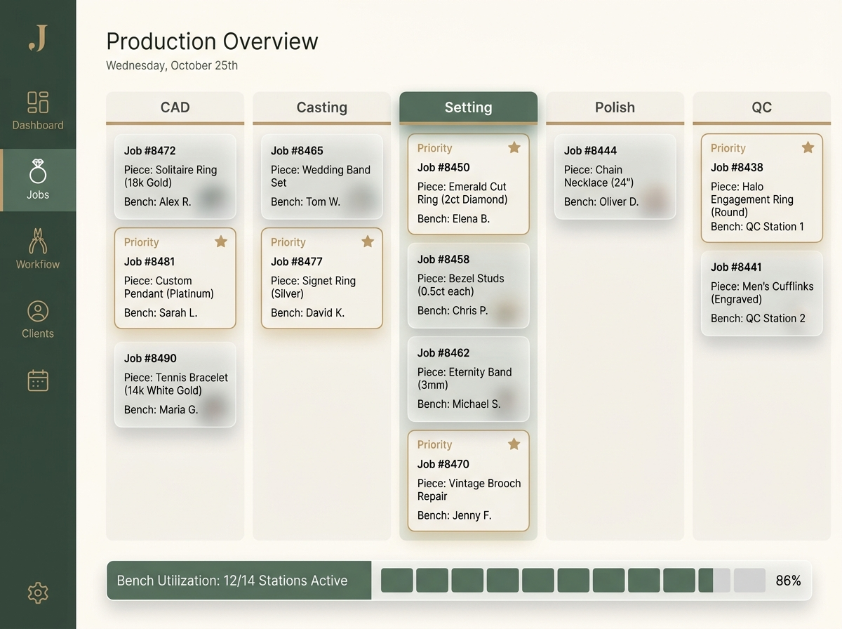Viewport: 842px width, 629px height.
Task: Click the bench utilization progress bar segments
Action: (573, 581)
